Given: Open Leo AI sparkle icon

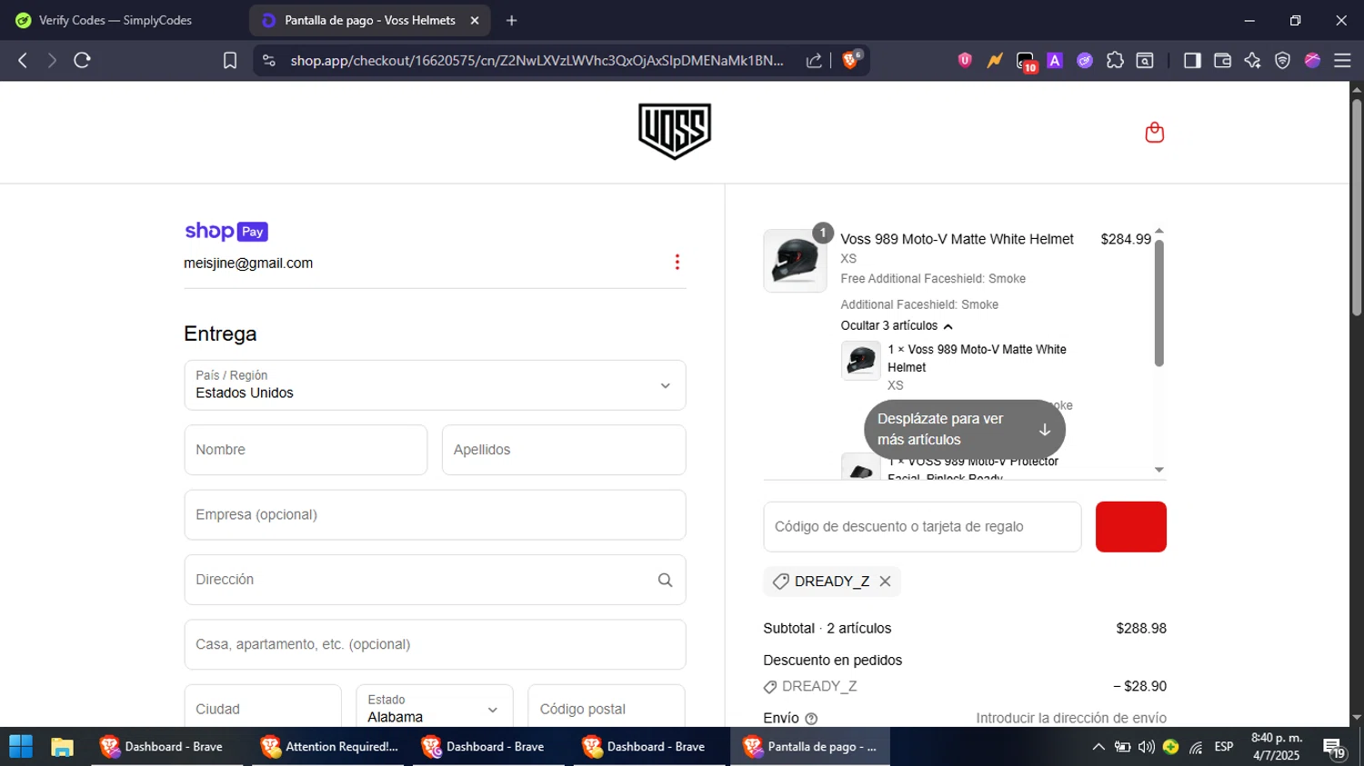Looking at the screenshot, I should tap(1252, 60).
